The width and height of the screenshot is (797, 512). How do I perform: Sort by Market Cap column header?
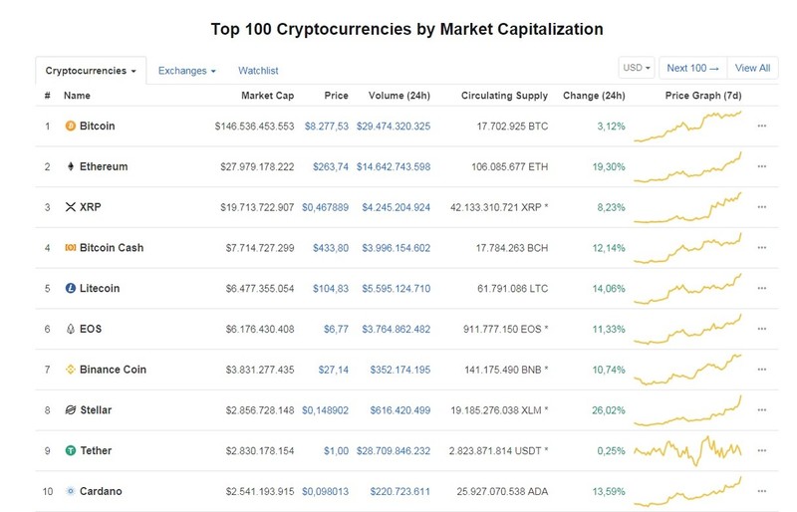[267, 96]
